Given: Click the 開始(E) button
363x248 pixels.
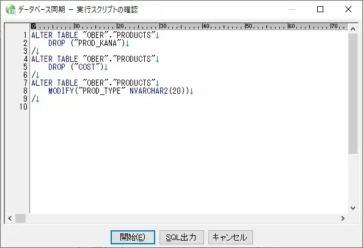Looking at the screenshot, I should tap(133, 237).
